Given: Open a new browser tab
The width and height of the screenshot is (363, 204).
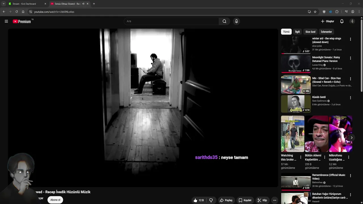Looking at the screenshot, I should (x=94, y=4).
